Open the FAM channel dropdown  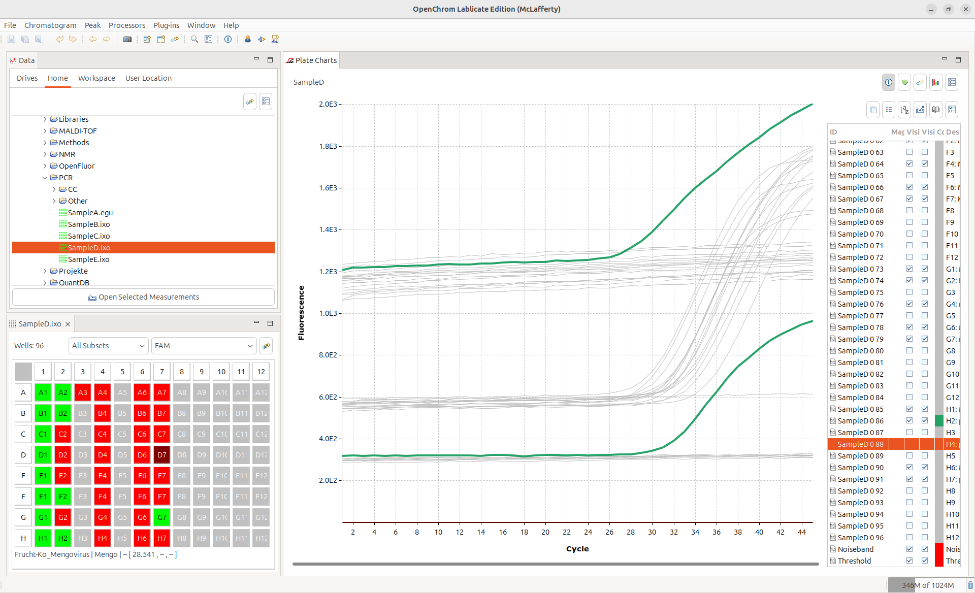click(204, 346)
